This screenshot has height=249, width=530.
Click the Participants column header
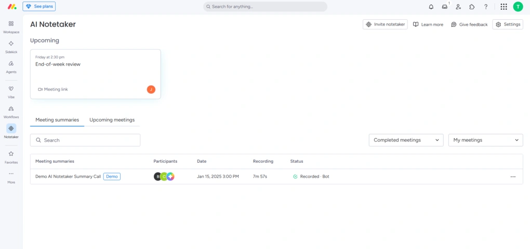click(165, 161)
